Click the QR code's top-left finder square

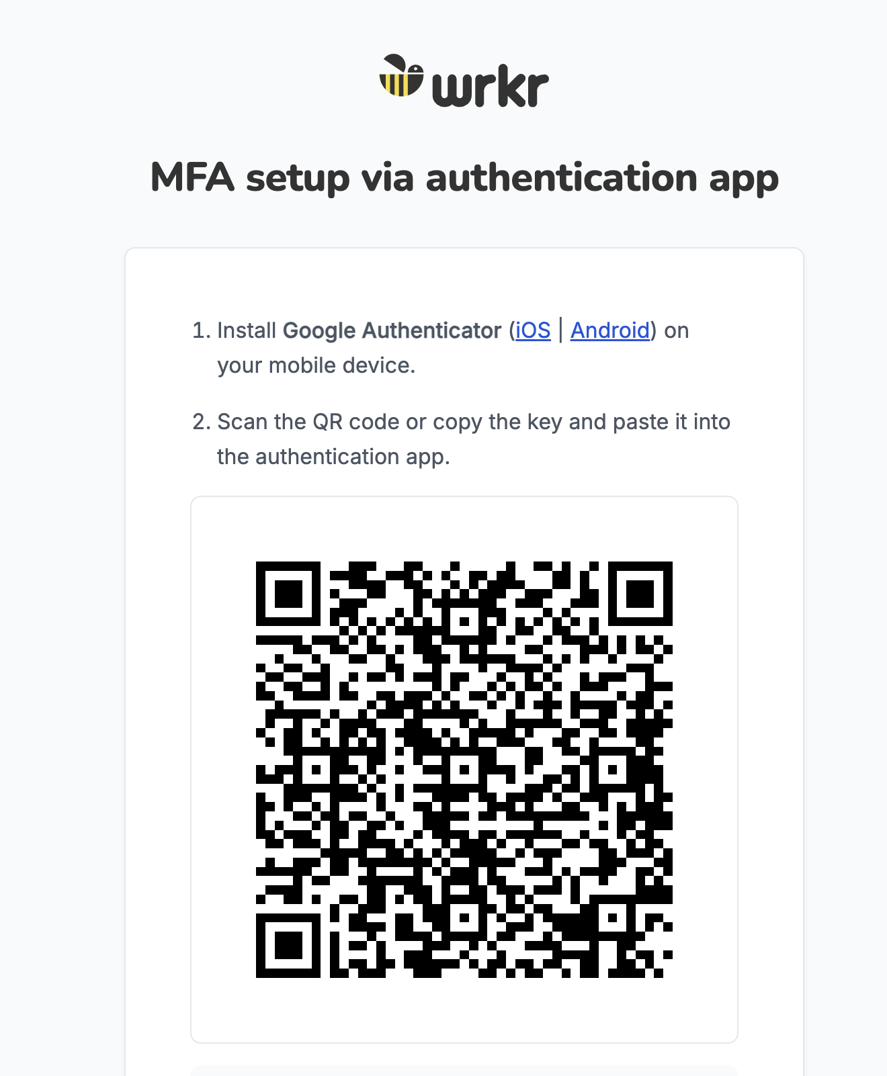click(288, 594)
